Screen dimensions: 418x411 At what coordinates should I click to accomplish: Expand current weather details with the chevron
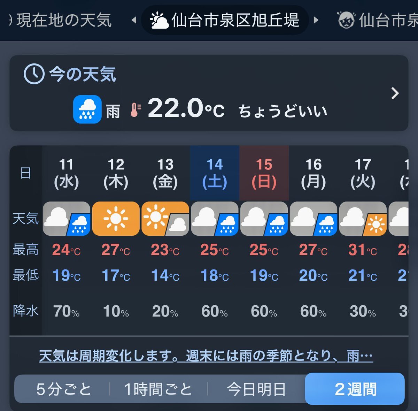tap(395, 93)
